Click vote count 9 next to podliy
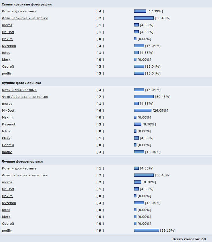 point(100,230)
